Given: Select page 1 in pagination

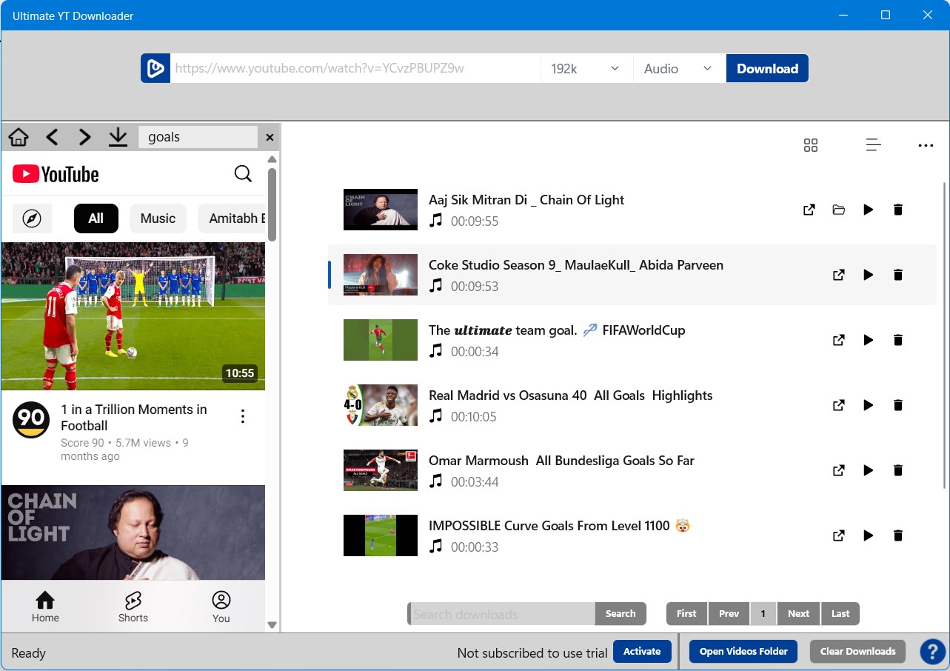Looking at the screenshot, I should (x=763, y=614).
